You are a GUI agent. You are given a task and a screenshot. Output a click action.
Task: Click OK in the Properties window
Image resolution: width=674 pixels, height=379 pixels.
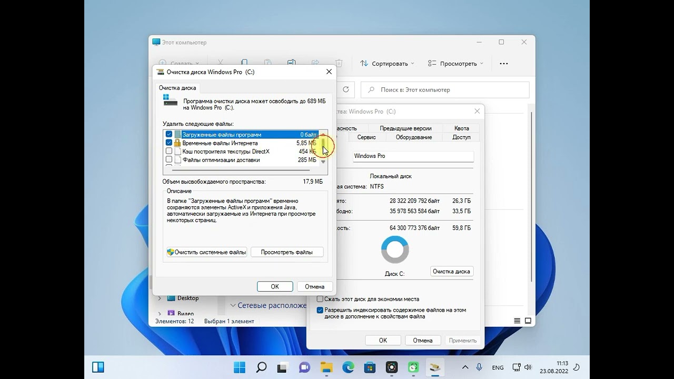383,340
